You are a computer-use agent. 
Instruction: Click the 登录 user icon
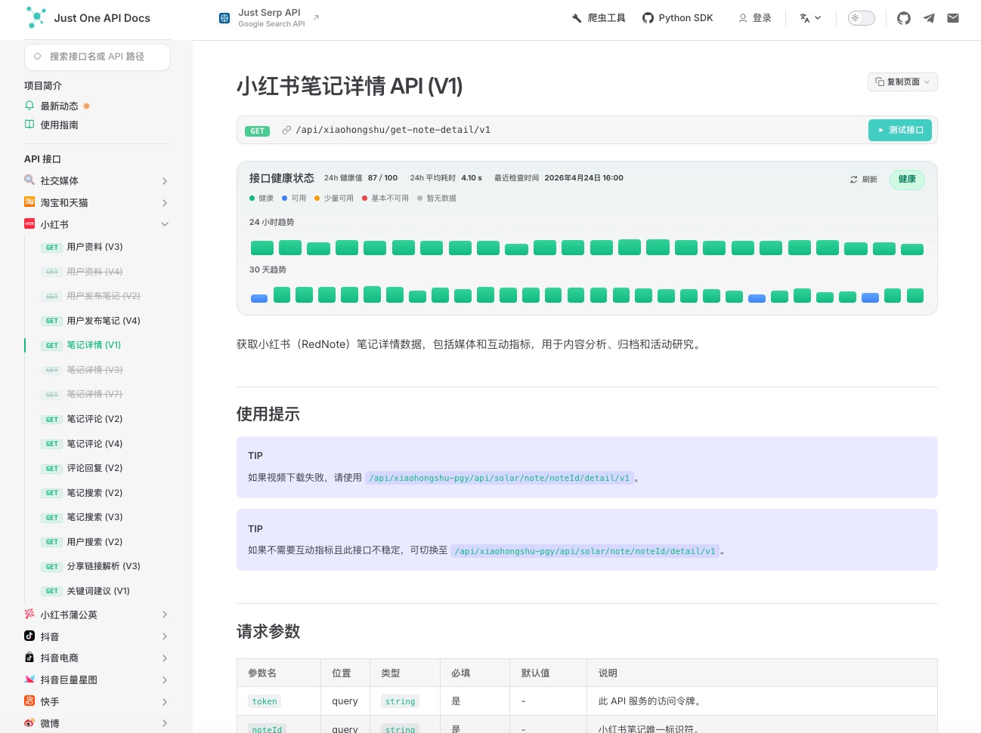tap(743, 18)
